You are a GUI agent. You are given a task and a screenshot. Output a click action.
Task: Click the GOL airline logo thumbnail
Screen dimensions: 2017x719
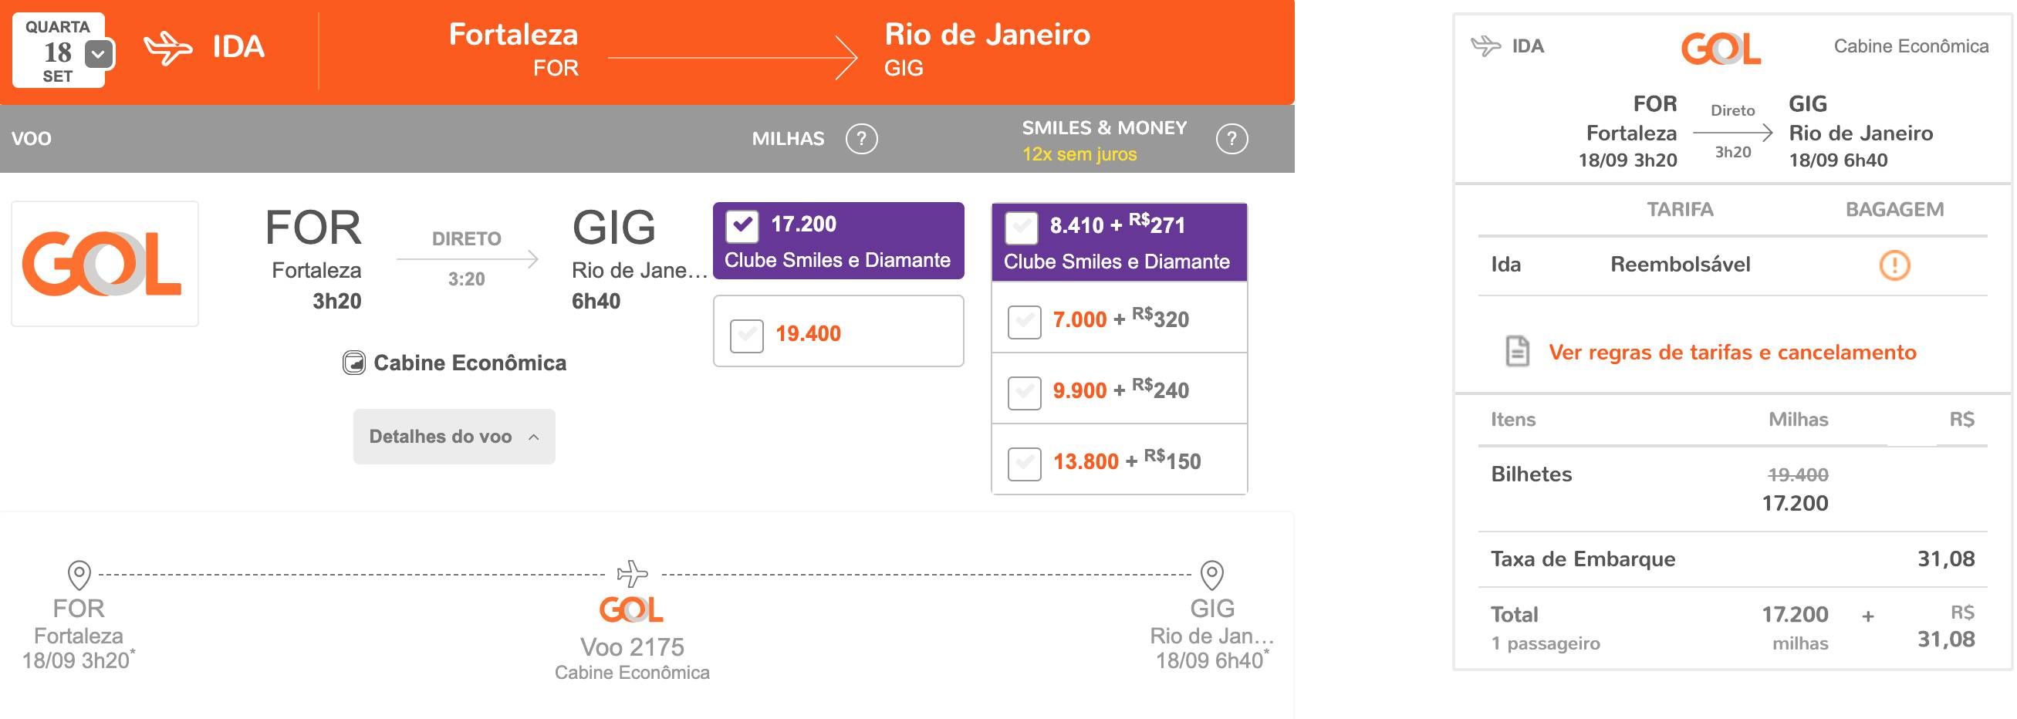coord(105,264)
